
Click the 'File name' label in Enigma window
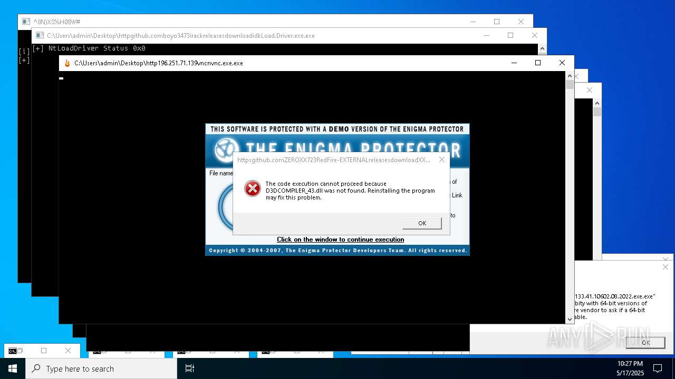coord(221,173)
